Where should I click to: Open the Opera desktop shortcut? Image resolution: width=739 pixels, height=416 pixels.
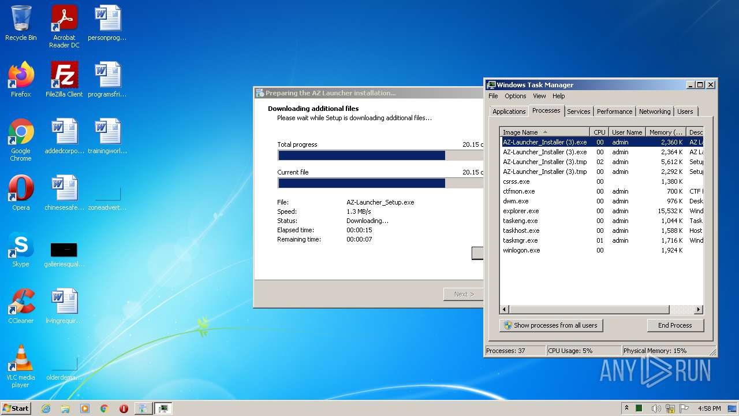click(21, 193)
